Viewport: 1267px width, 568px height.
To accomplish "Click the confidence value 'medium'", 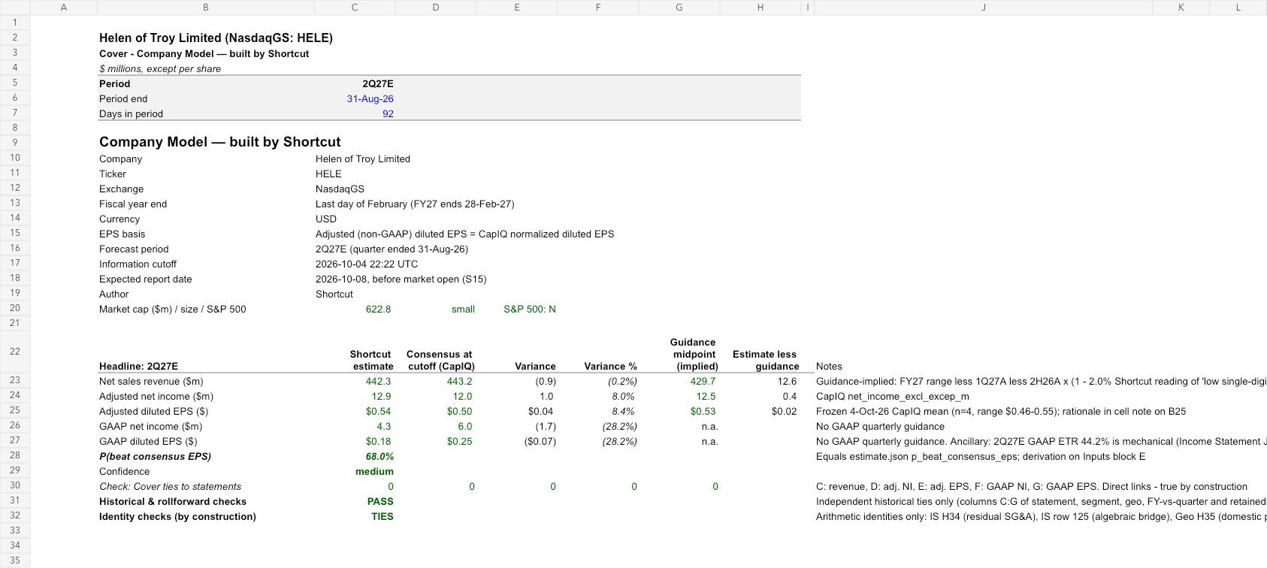I will pos(374,471).
